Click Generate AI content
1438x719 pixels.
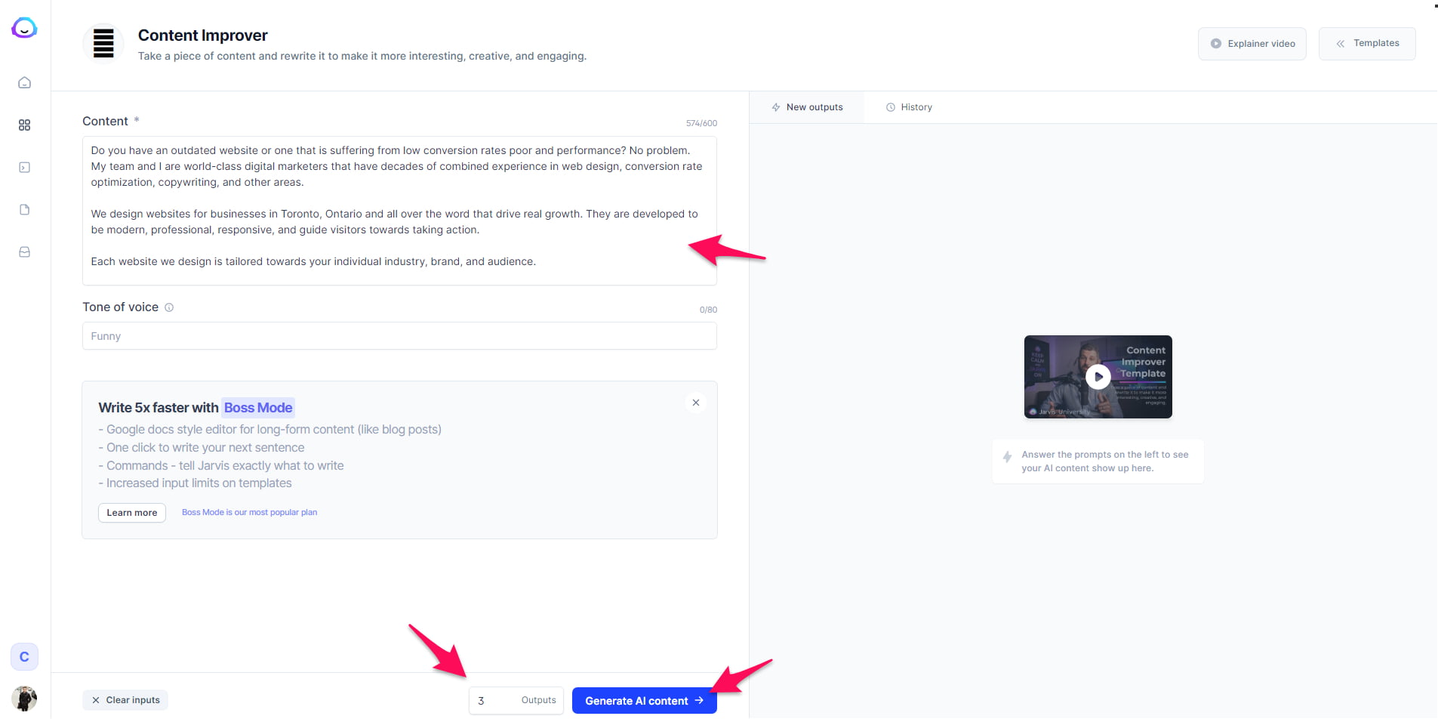(x=645, y=701)
